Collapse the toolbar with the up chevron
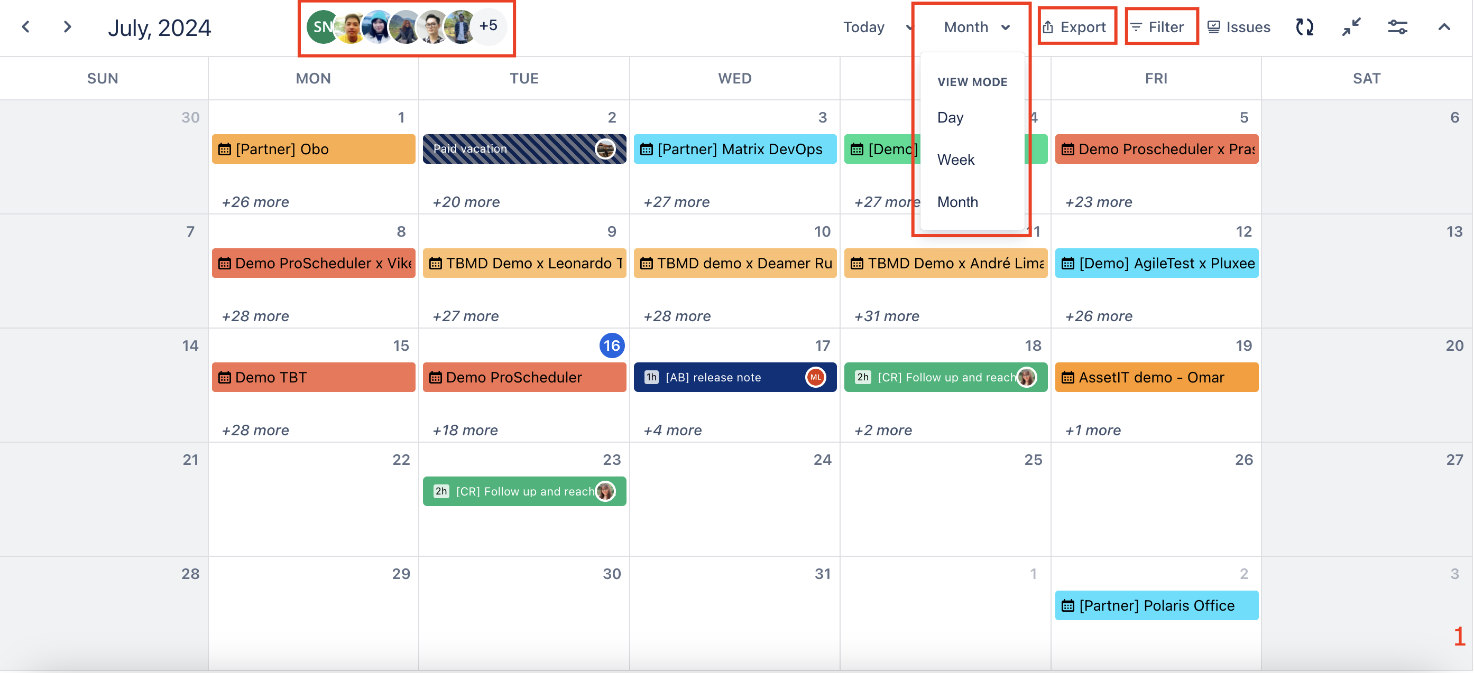The height and width of the screenshot is (673, 1474). (x=1444, y=27)
